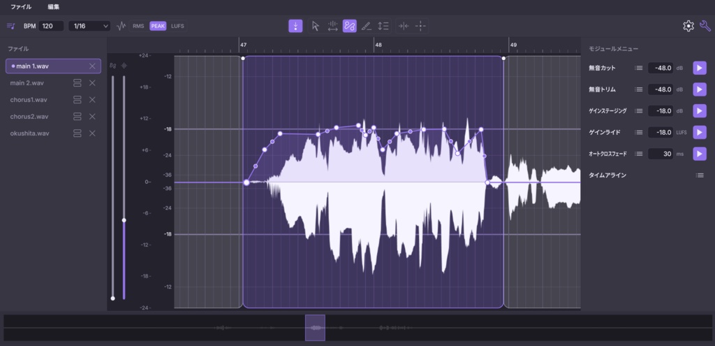Screen dimensions: 715x346
Task: Run the ゲインライド module
Action: point(700,132)
